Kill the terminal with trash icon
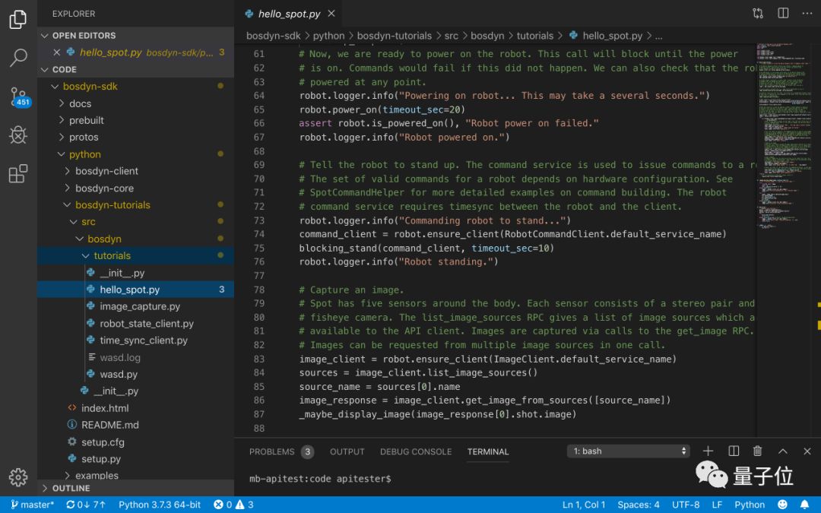This screenshot has height=513, width=821. pos(757,451)
